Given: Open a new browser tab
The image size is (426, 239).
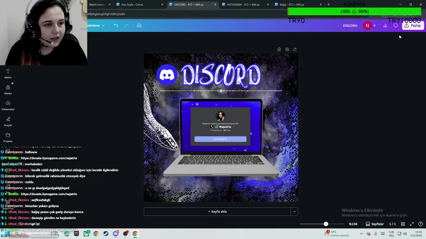Looking at the screenshot, I should point(329,4).
